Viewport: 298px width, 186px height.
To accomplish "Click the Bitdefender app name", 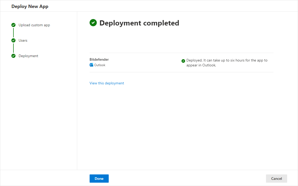I will tap(99, 59).
